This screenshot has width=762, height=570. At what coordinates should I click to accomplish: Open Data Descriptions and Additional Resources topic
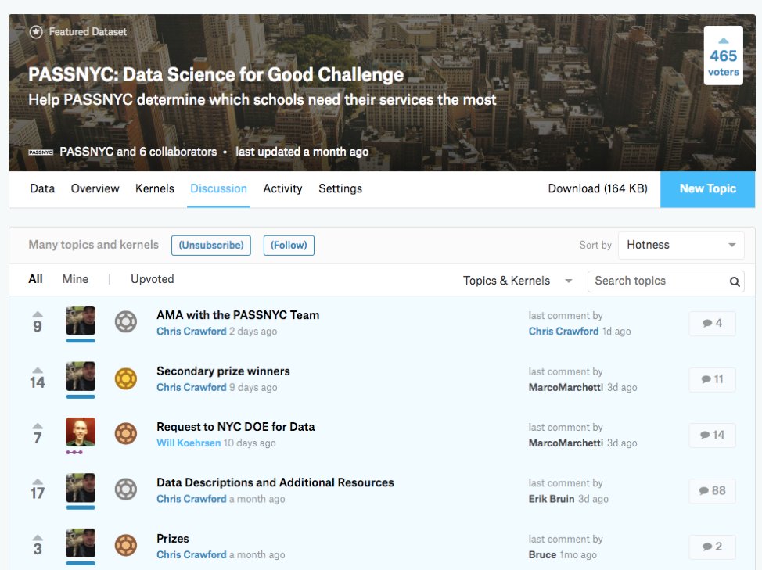(275, 482)
